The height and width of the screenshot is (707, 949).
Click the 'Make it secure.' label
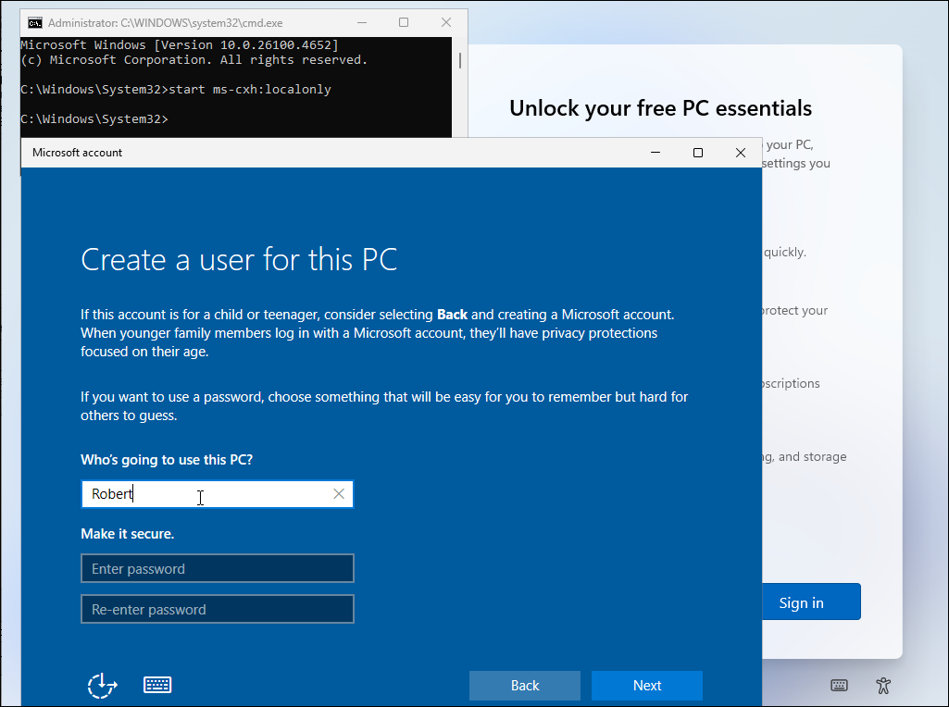[127, 534]
